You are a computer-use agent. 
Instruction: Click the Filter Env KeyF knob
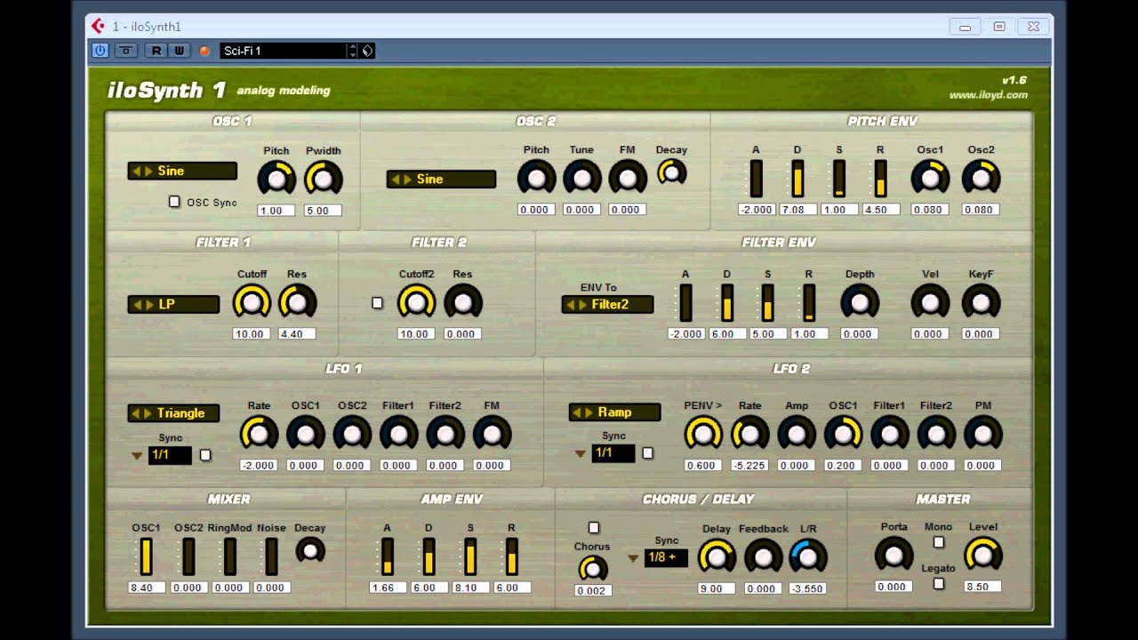tap(982, 303)
